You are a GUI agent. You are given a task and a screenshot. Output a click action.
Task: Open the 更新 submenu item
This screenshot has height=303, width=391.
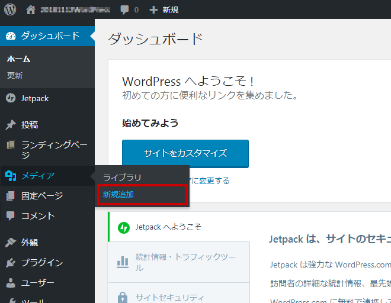[15, 76]
